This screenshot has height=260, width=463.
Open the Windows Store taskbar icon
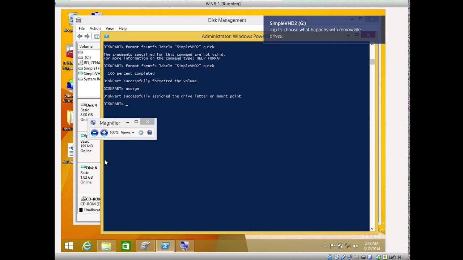pyautogui.click(x=126, y=246)
